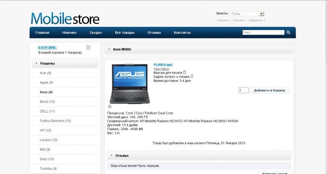Collapse the Разделы section arrow

(36, 63)
